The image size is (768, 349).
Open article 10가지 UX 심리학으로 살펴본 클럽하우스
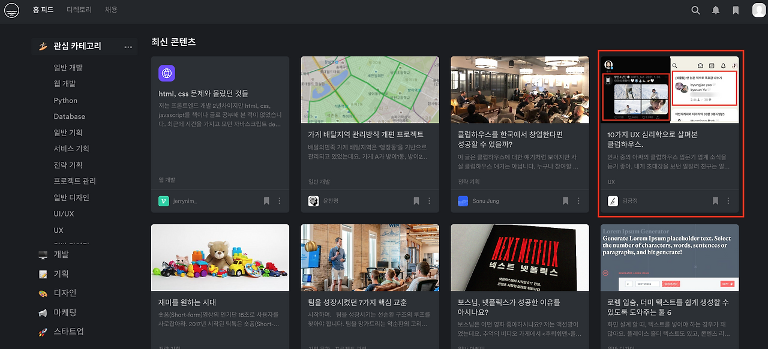pos(651,139)
